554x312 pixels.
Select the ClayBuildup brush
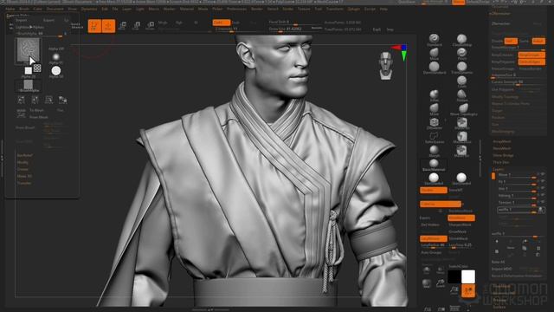click(x=461, y=40)
